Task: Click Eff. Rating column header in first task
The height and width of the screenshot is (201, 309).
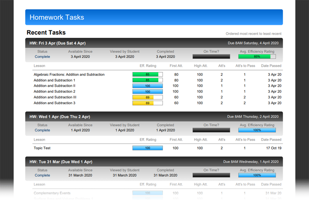Action: pyautogui.click(x=148, y=66)
